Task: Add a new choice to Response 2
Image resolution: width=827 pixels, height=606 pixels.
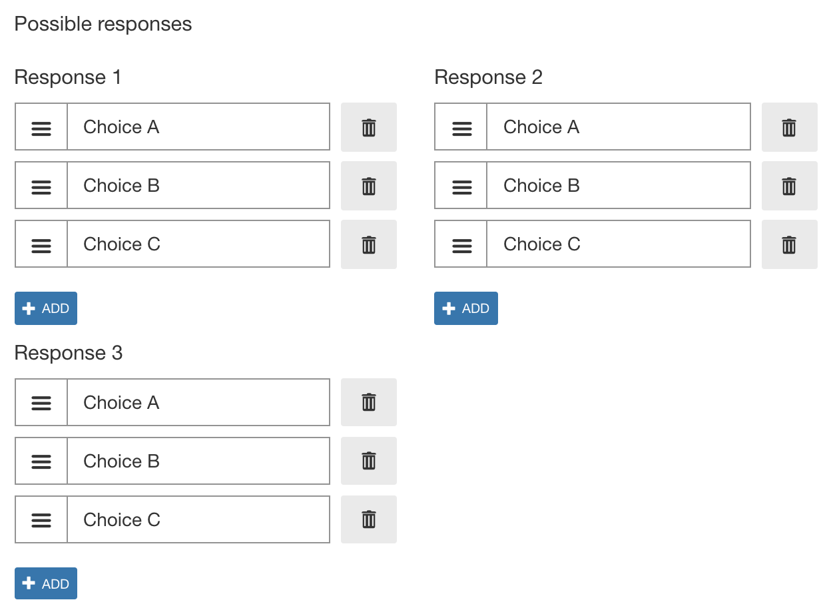Action: [465, 308]
